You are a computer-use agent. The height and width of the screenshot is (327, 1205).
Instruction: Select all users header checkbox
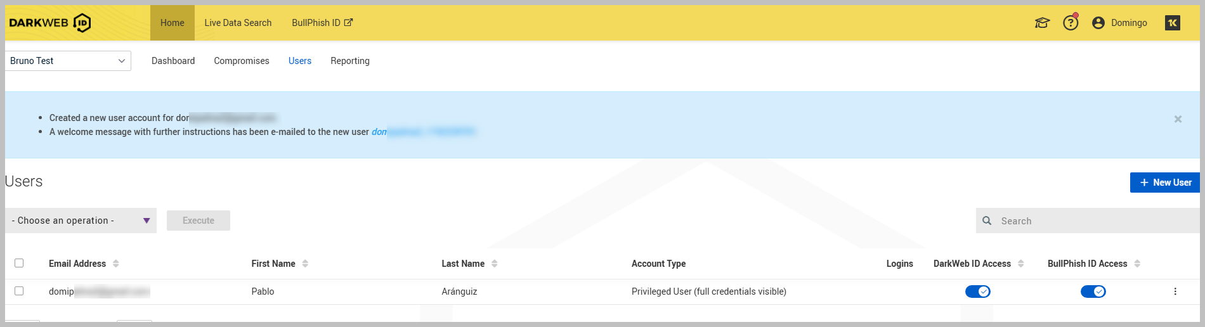pyautogui.click(x=19, y=263)
